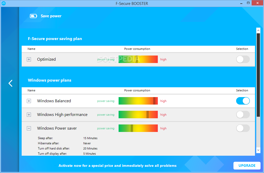
Task: Enable the Windows High performance toggle
Action: pos(243,115)
